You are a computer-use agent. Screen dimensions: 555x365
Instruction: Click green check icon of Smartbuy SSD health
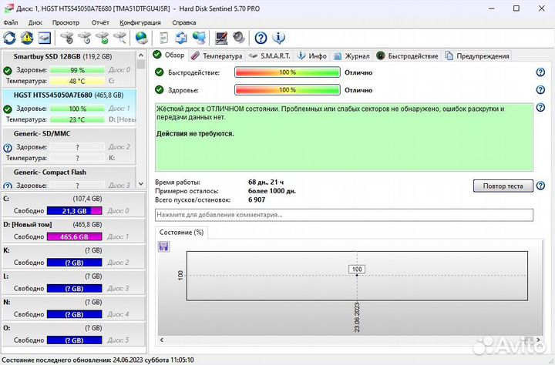tap(8, 71)
